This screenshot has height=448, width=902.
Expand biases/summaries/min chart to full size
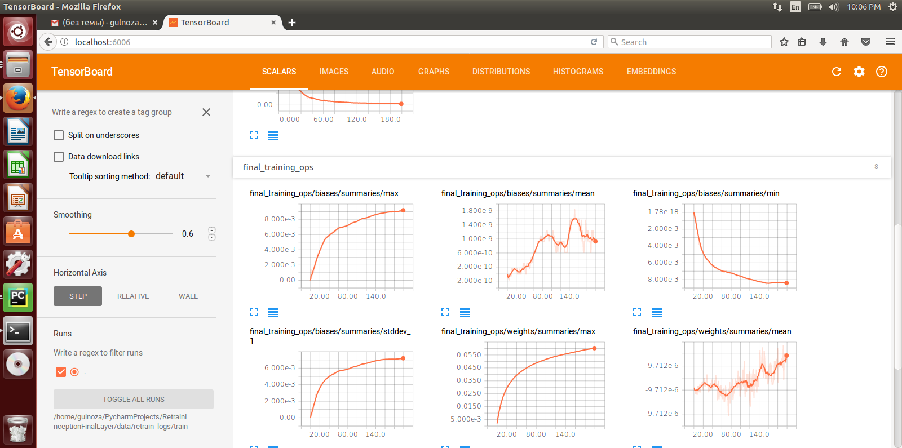tap(637, 312)
